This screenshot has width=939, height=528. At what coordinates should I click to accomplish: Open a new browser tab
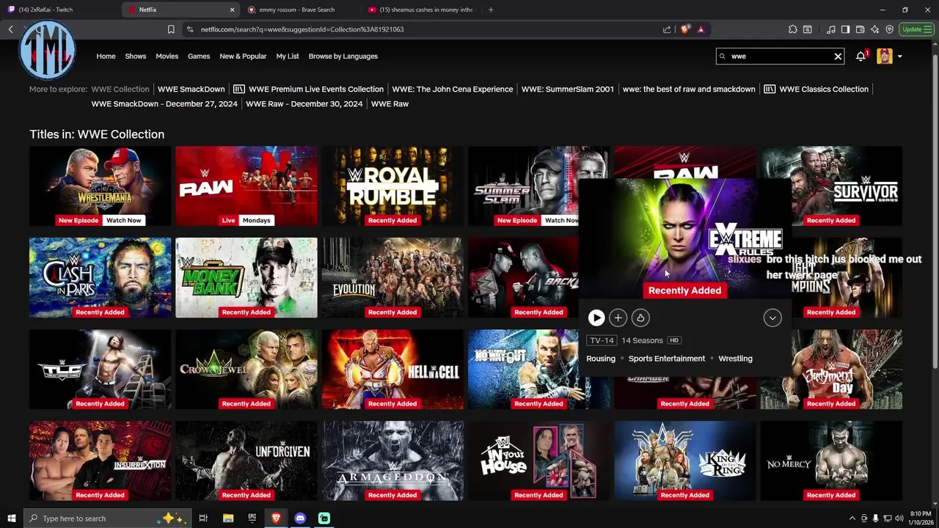(x=491, y=10)
